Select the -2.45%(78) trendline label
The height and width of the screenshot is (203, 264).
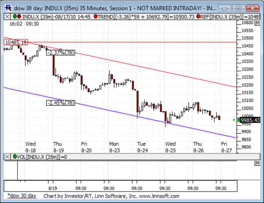[61, 103]
